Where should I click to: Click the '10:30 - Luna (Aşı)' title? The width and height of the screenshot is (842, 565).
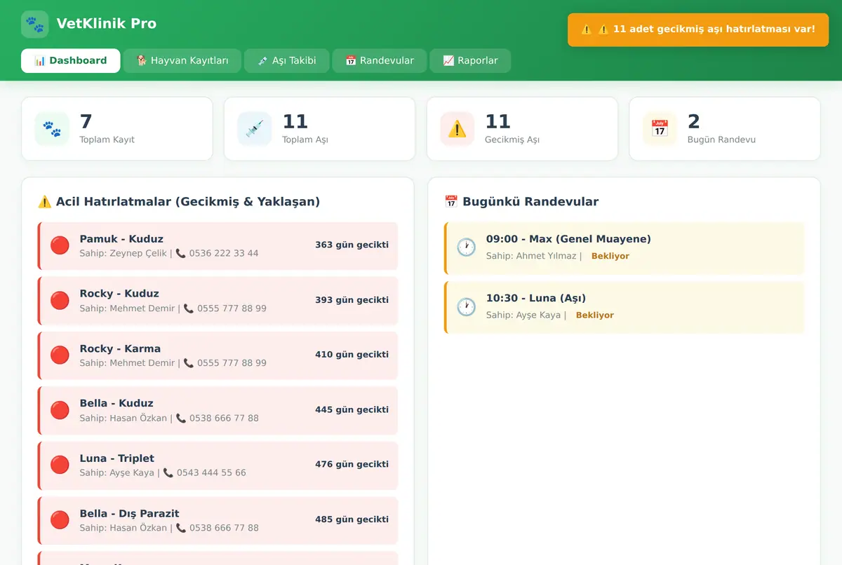pyautogui.click(x=536, y=298)
